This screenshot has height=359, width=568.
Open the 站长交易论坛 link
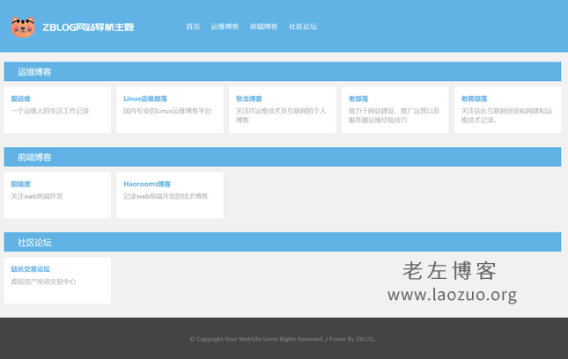(x=30, y=269)
